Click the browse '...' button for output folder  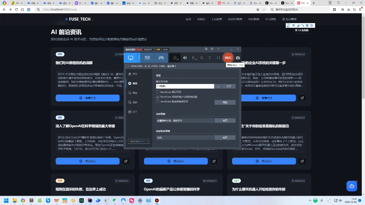pyautogui.click(x=218, y=86)
